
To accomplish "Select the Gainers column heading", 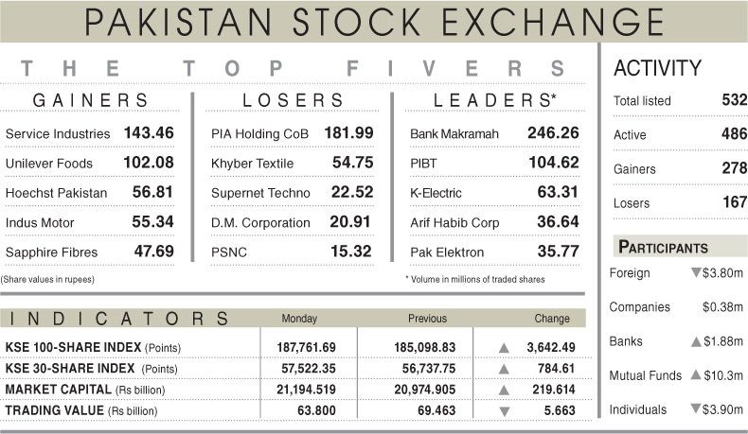I will tap(91, 99).
